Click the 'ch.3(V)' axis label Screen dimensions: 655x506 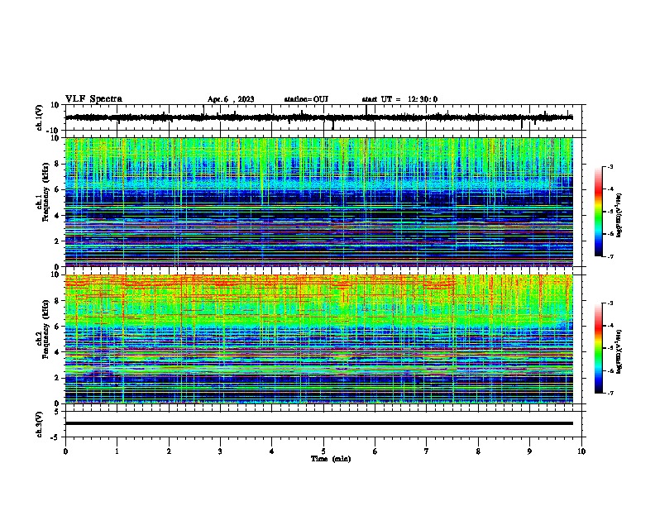click(40, 424)
